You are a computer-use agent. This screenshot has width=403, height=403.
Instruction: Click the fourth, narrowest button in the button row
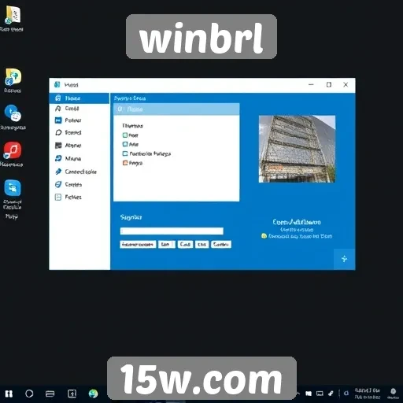click(201, 245)
